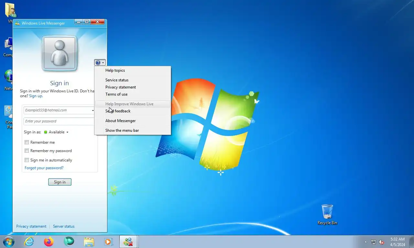Viewport: 414px width, 248px height.
Task: Focus the Windows Live ID email field
Action: (57, 110)
